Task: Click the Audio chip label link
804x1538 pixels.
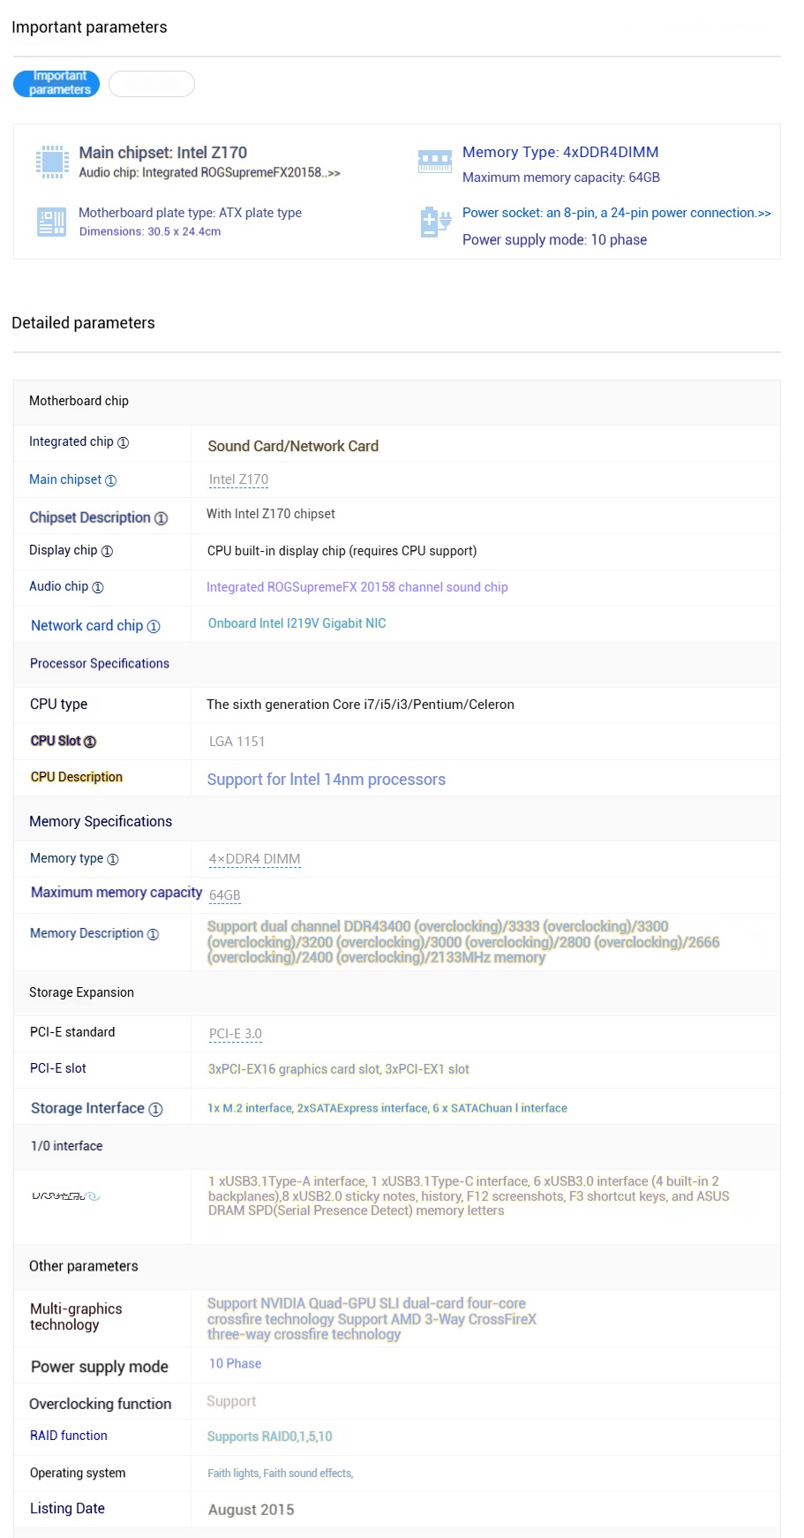Action: [x=59, y=586]
